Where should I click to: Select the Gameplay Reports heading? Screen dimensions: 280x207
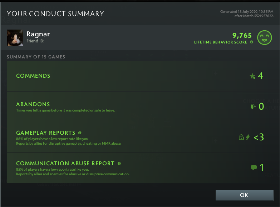tap(46, 133)
